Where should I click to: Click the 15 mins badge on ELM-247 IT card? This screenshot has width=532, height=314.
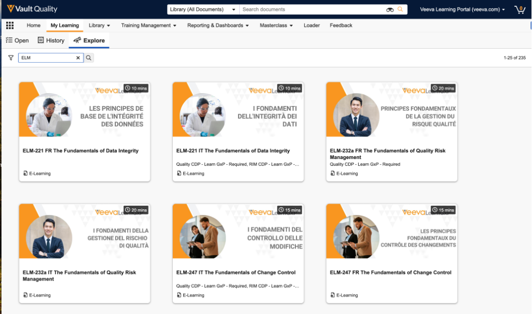(290, 210)
